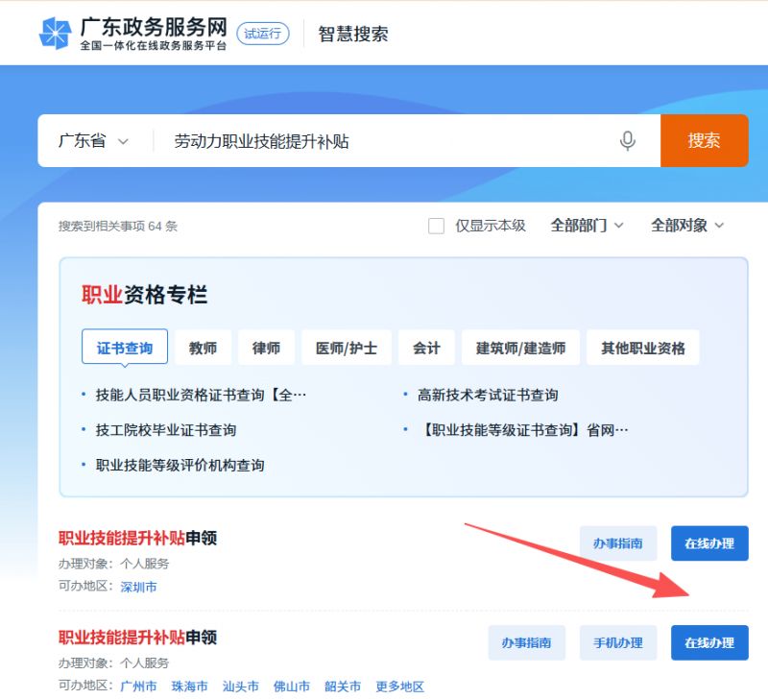Click the 更多地区 link
The height and width of the screenshot is (699, 768).
(399, 687)
